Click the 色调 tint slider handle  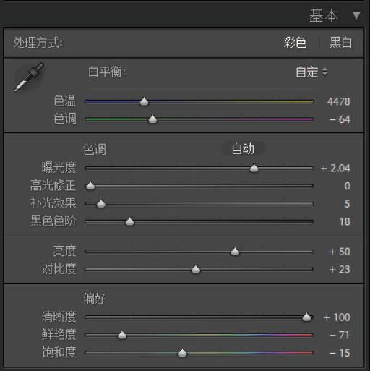[152, 119]
